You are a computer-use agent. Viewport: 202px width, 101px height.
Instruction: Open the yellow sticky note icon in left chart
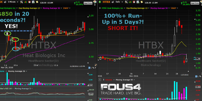coord(37,2)
